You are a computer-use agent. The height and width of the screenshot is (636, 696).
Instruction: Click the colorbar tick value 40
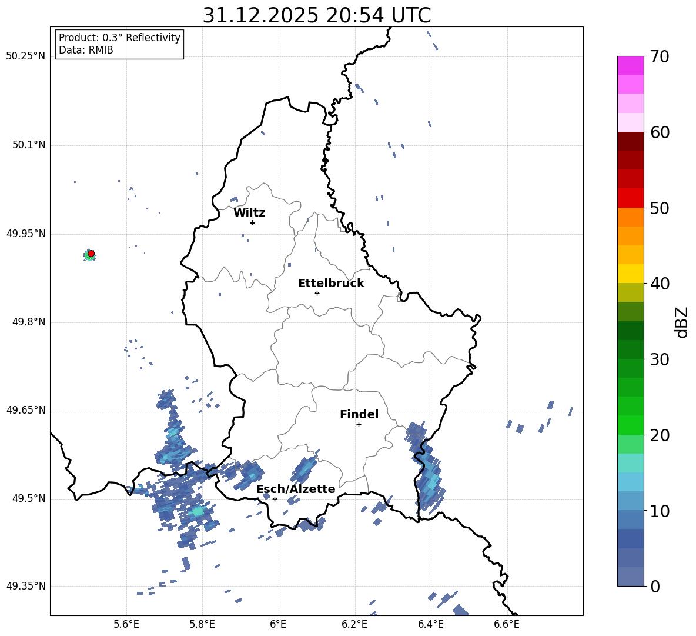pyautogui.click(x=660, y=284)
